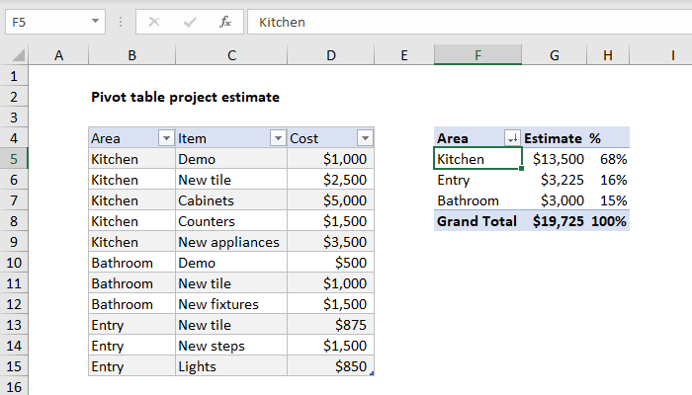
Task: Click the $5,000 cost cell
Action: [330, 200]
